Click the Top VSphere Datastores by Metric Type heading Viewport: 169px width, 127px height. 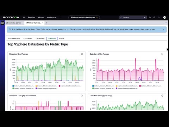click(x=38, y=44)
